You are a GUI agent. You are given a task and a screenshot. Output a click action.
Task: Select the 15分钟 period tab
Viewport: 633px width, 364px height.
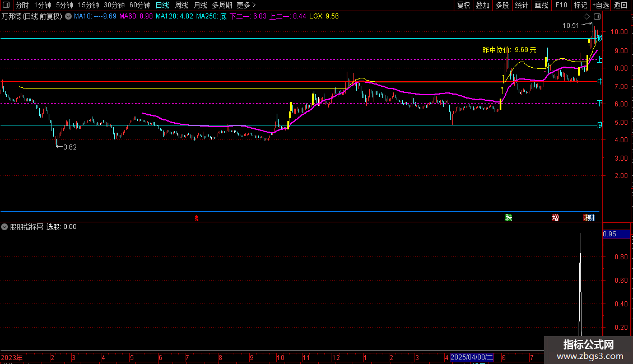click(x=89, y=5)
